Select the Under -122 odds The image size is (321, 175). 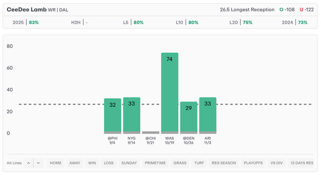(x=307, y=10)
